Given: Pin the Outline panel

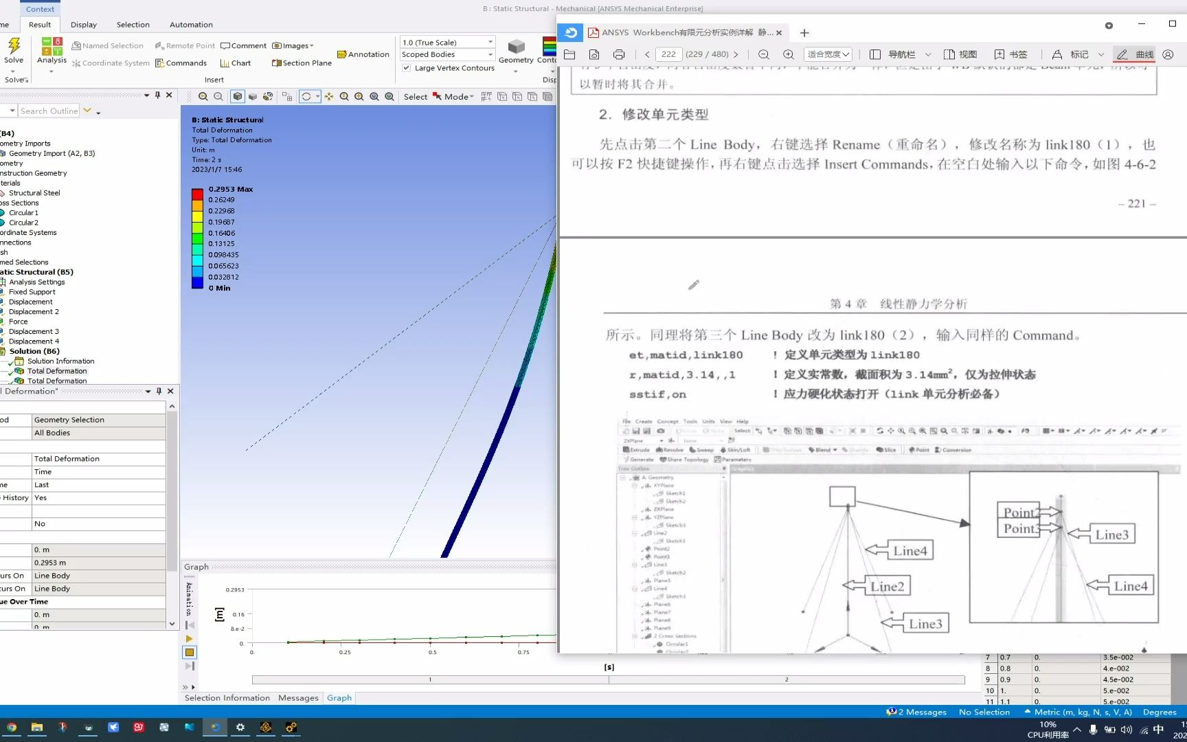Looking at the screenshot, I should click(x=158, y=95).
